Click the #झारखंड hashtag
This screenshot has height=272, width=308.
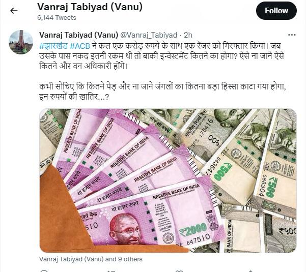coord(53,46)
